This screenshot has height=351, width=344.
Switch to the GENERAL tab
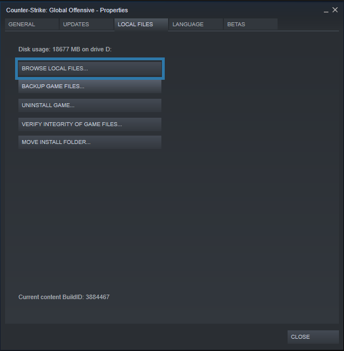(x=32, y=25)
